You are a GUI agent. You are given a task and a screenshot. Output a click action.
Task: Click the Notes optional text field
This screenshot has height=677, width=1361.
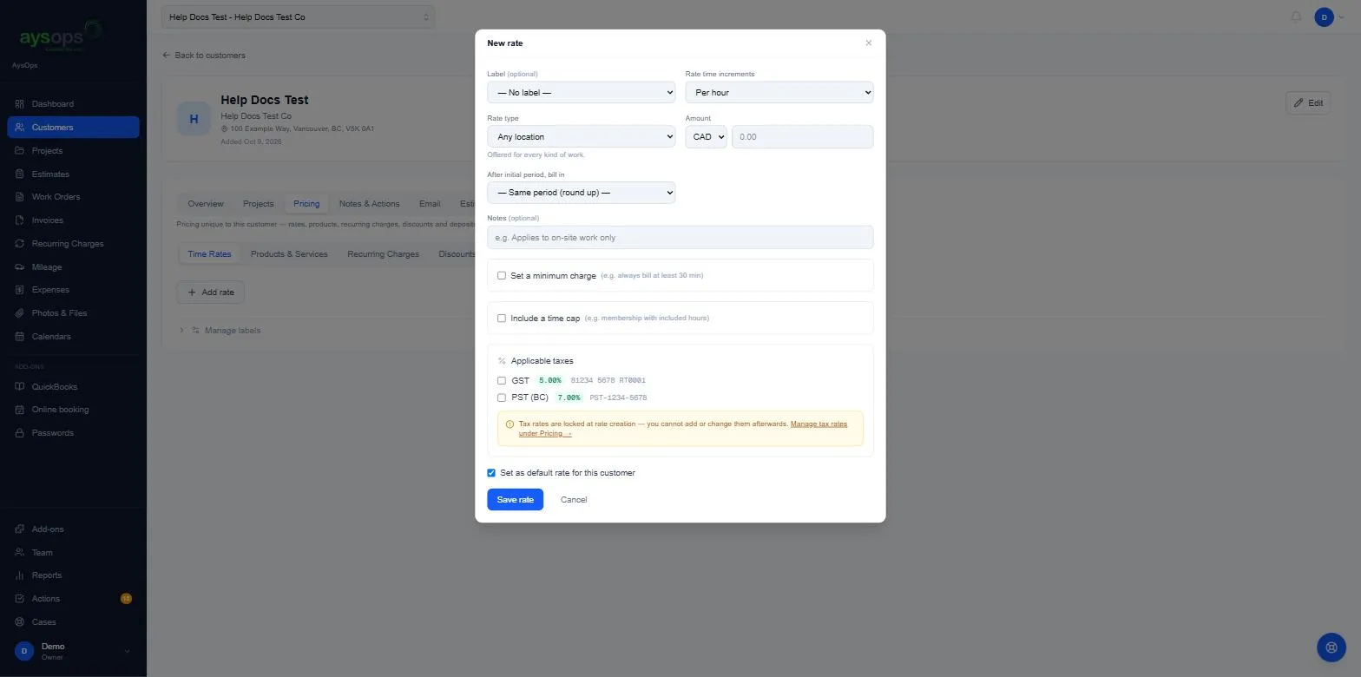click(680, 238)
